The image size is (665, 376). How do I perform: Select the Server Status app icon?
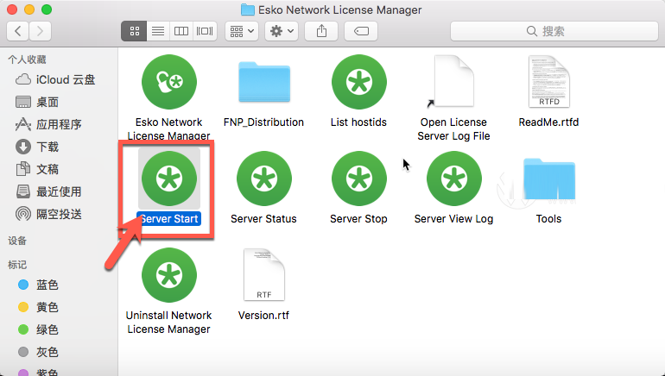click(263, 179)
